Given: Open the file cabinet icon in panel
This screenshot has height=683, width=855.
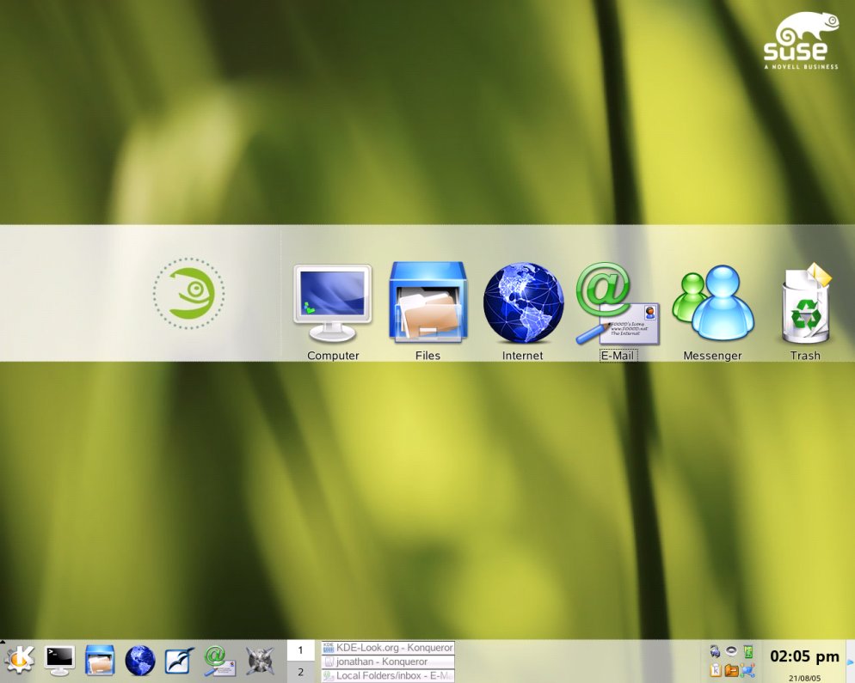Looking at the screenshot, I should tap(100, 661).
